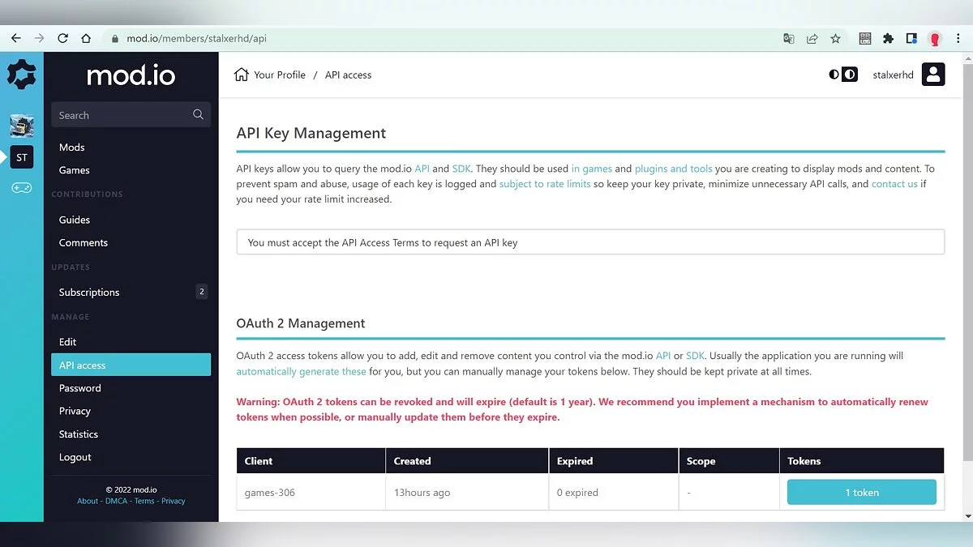
Task: Open the SDK link in OAuth 2 paragraph
Action: coord(696,356)
